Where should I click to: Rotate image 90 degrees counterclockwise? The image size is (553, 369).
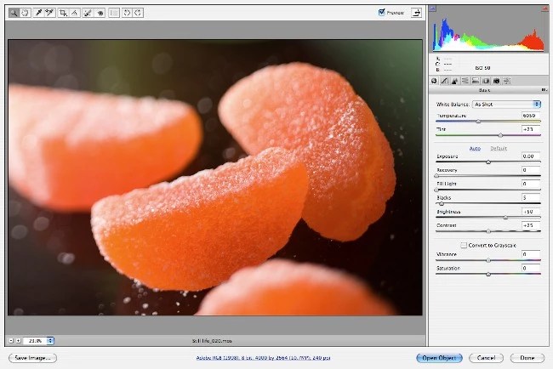click(127, 13)
